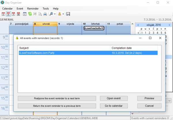Screen dimensions: 173x120
Task: Click the GENERAL.MDB file path in status bar
Action: (x=49, y=118)
